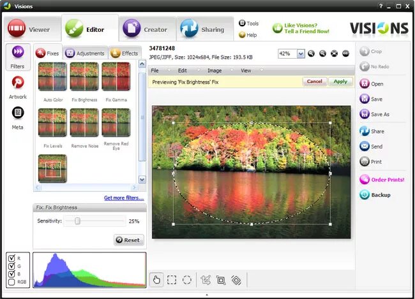This screenshot has height=299, width=415.
Task: Click the Crop button in right panel
Action: [371, 51]
